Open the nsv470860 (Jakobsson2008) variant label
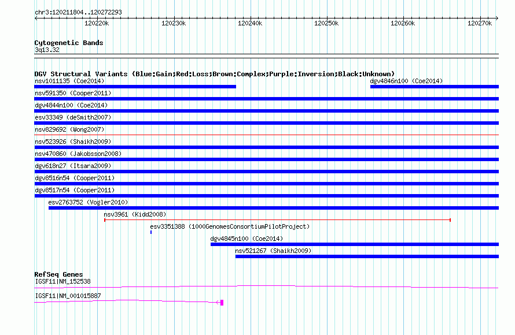 click(78, 154)
